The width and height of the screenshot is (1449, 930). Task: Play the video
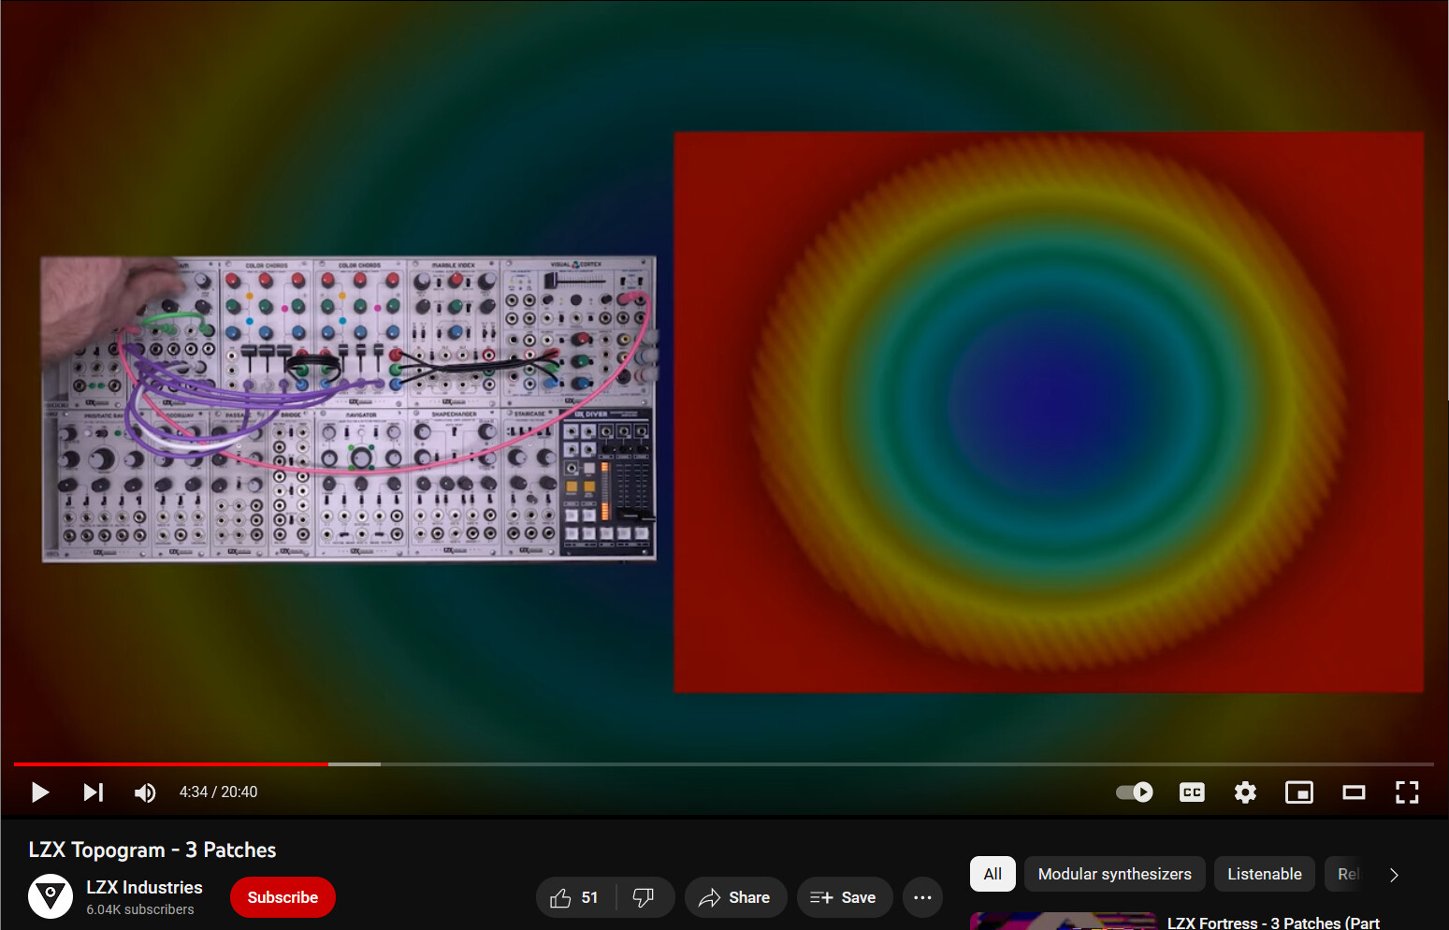(x=40, y=792)
